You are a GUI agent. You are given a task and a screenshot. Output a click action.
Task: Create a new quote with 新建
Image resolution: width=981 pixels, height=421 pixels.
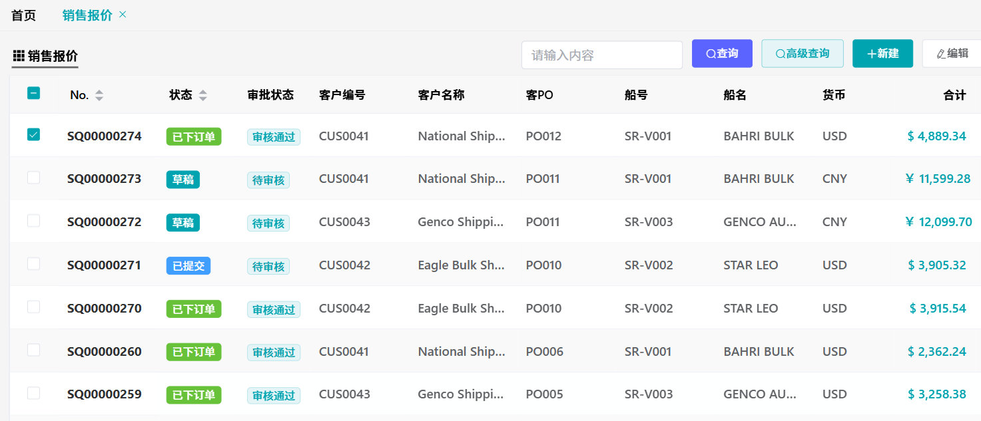click(x=882, y=54)
